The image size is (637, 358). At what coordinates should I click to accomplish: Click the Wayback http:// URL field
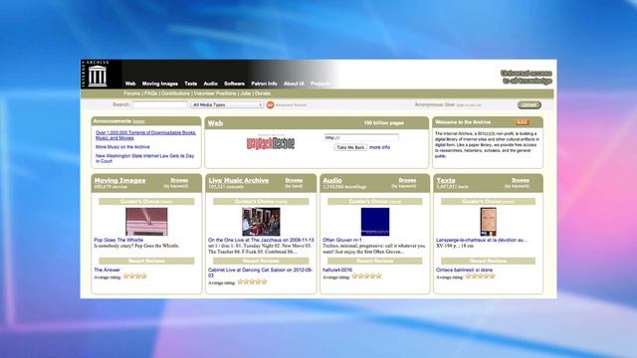[361, 137]
